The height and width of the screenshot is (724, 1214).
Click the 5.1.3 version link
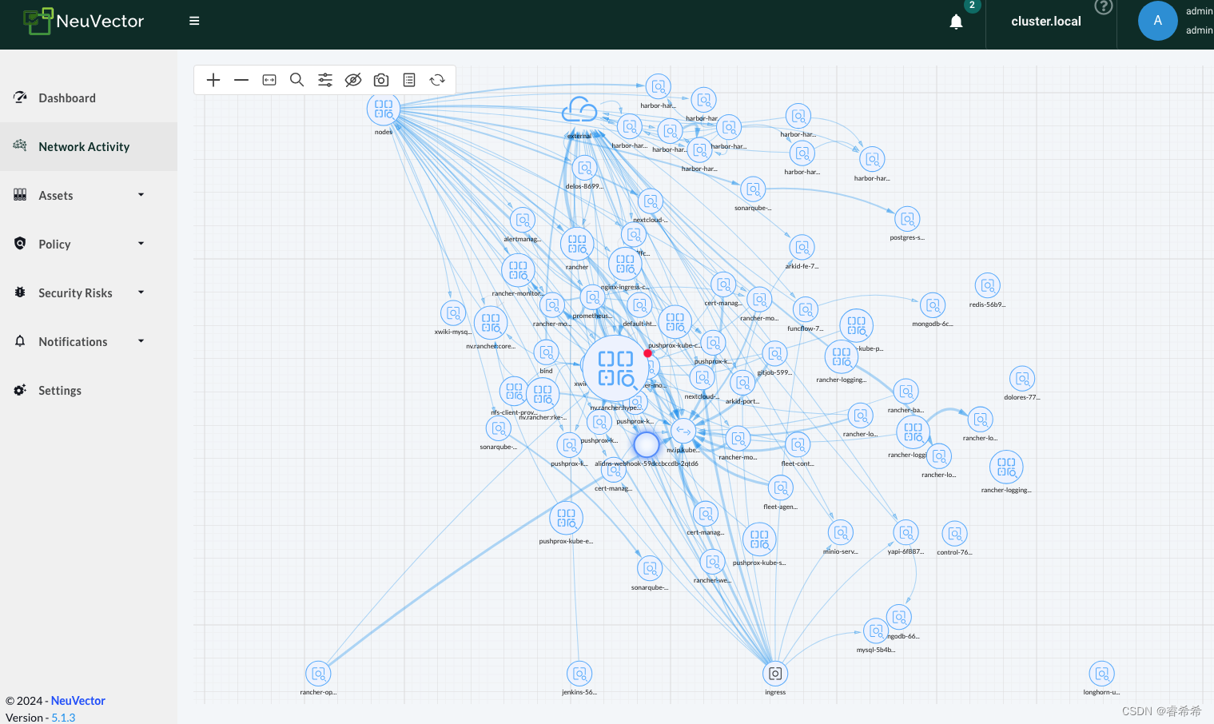[x=63, y=718]
